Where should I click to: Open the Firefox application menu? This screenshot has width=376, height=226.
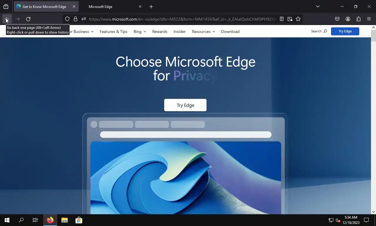click(369, 19)
